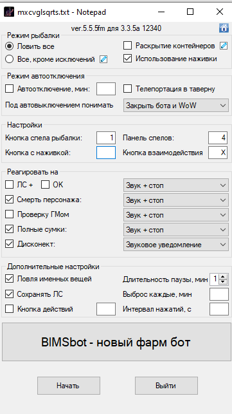The height and width of the screenshot is (414, 232).
Task: Choose Все, кроме исключений radio option
Action: [9, 59]
